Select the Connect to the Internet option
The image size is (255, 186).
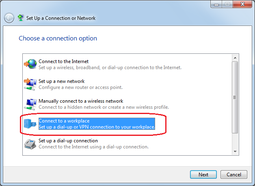pos(63,61)
